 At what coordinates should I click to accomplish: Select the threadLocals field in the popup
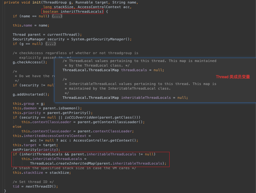pos(134,70)
